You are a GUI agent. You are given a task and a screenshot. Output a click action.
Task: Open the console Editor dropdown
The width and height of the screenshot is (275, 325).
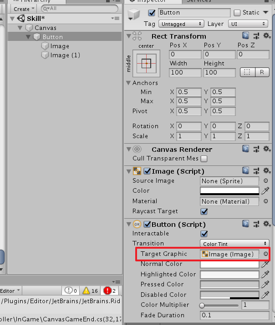coord(10,290)
